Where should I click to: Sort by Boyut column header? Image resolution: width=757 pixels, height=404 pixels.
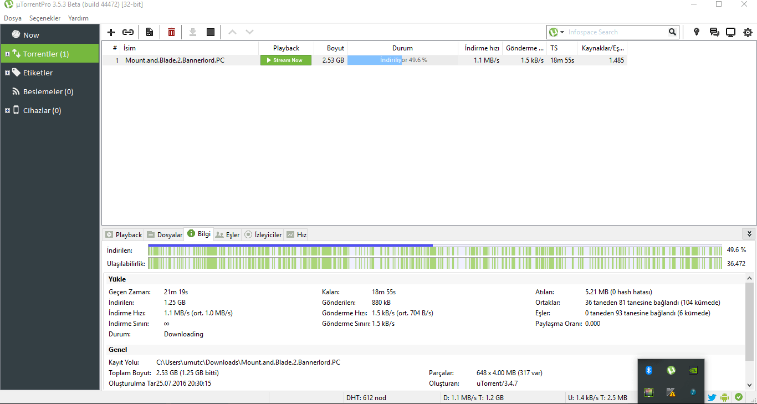pos(331,48)
